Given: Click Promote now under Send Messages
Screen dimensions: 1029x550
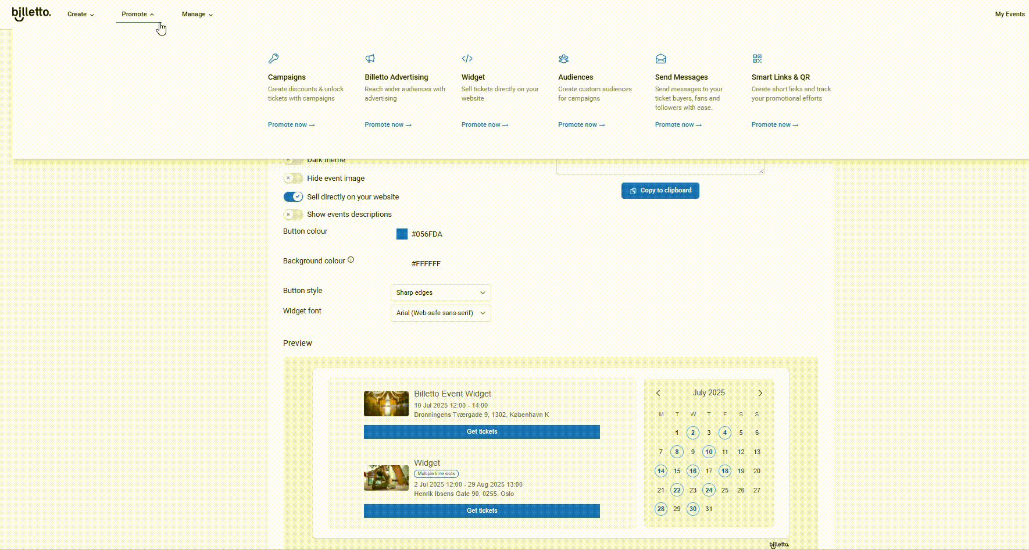Looking at the screenshot, I should (678, 124).
